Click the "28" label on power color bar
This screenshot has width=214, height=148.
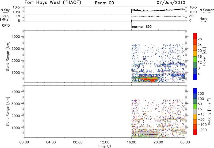click(x=200, y=39)
